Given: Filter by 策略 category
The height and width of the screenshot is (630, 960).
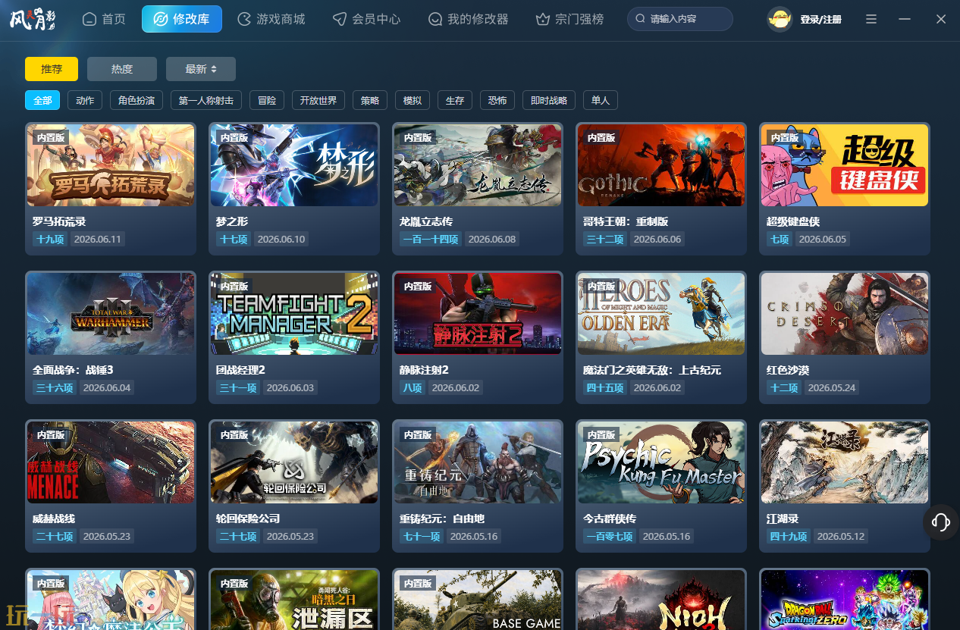Looking at the screenshot, I should click(x=370, y=100).
